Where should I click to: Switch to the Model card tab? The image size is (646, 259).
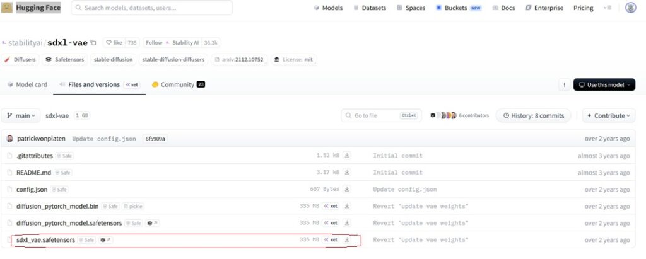click(x=26, y=84)
